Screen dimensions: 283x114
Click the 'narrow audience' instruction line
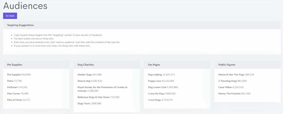click(67, 42)
